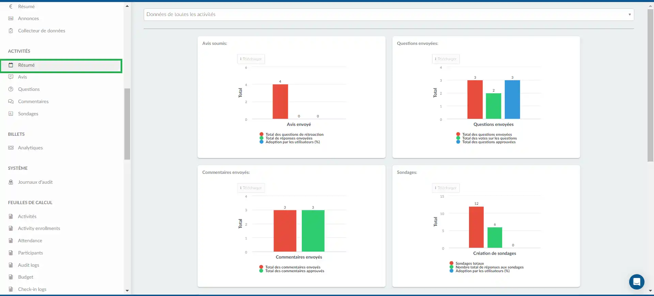Toggle legend Adoption par les utilisateurs in Avis chart
This screenshot has height=296, width=654.
pos(290,142)
